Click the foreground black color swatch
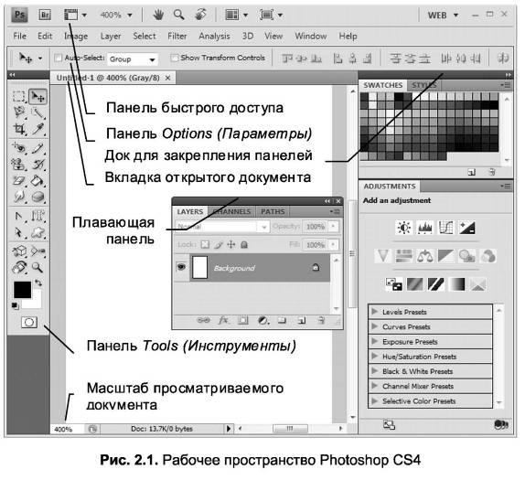The image size is (525, 480). click(22, 290)
